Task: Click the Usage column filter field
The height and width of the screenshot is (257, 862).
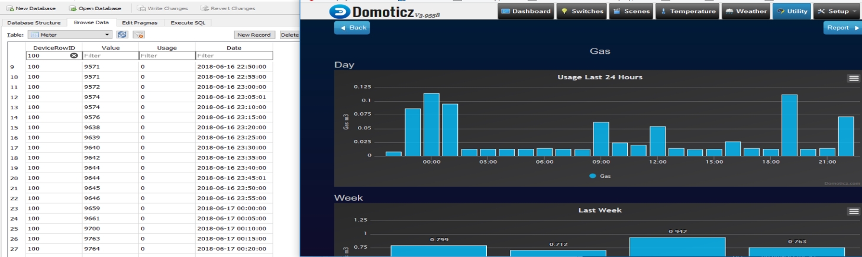Action: 166,56
